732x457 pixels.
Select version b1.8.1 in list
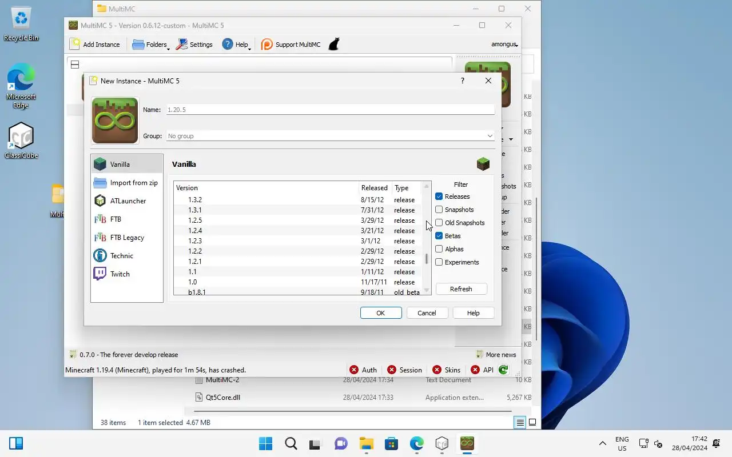(x=298, y=291)
